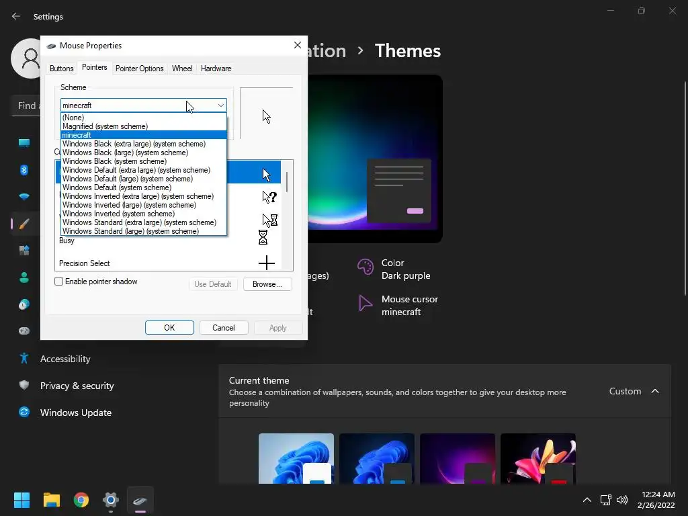
Task: Click the Settings page right scrollbar
Action: coord(685,189)
